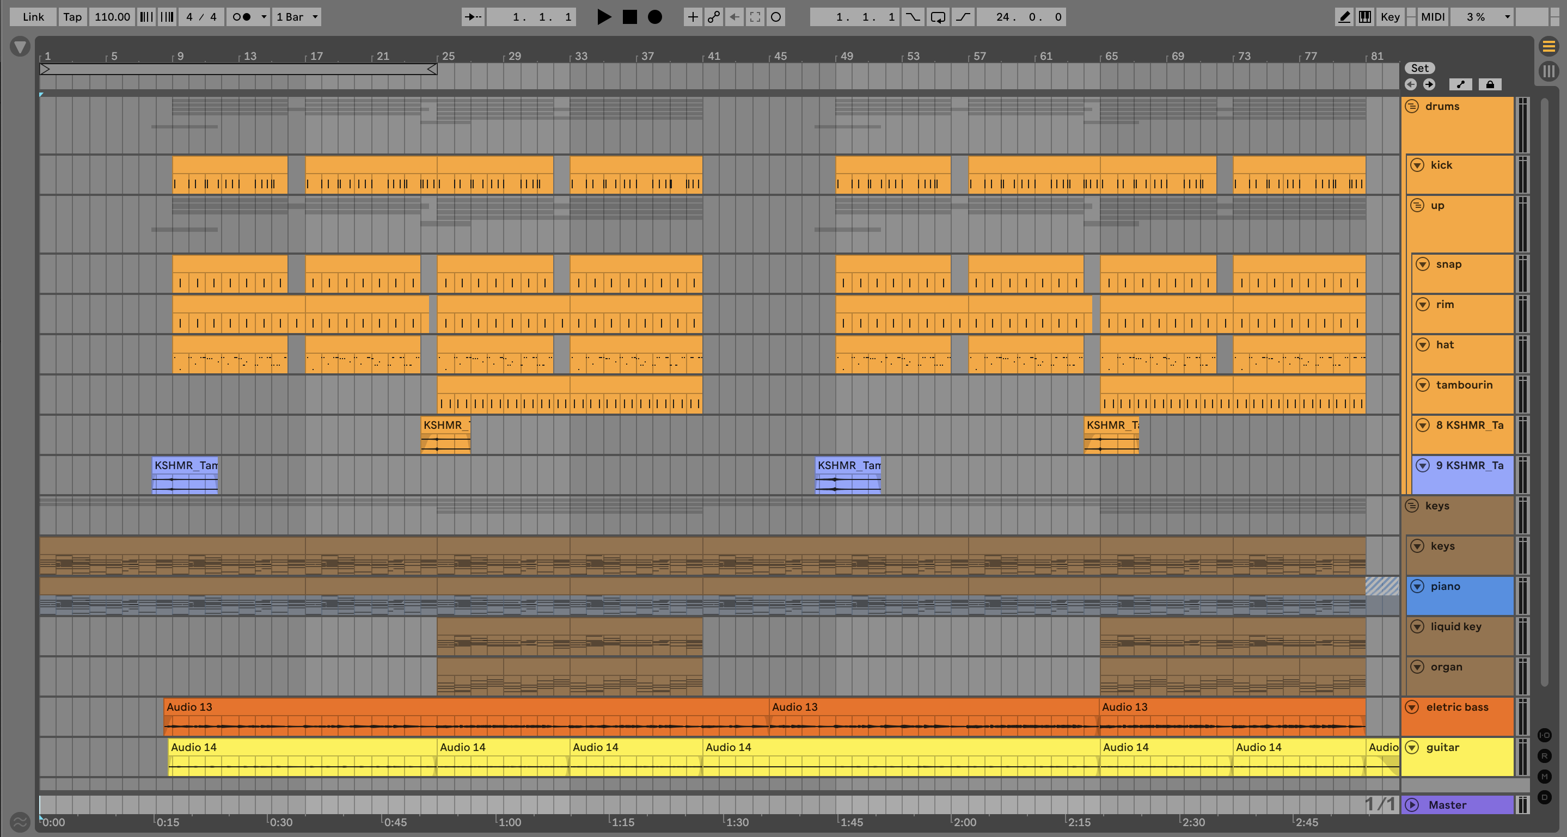Enable Draw Mode pencil icon

point(1344,17)
